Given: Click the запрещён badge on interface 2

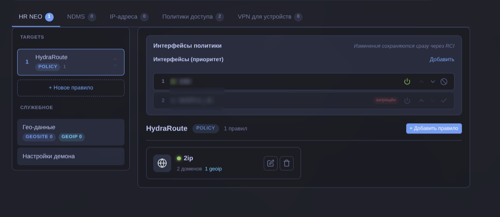Looking at the screenshot, I should click(x=385, y=100).
